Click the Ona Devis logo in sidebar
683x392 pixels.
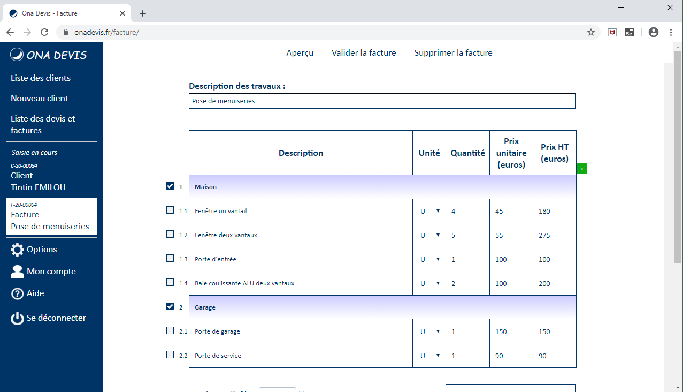pyautogui.click(x=48, y=55)
